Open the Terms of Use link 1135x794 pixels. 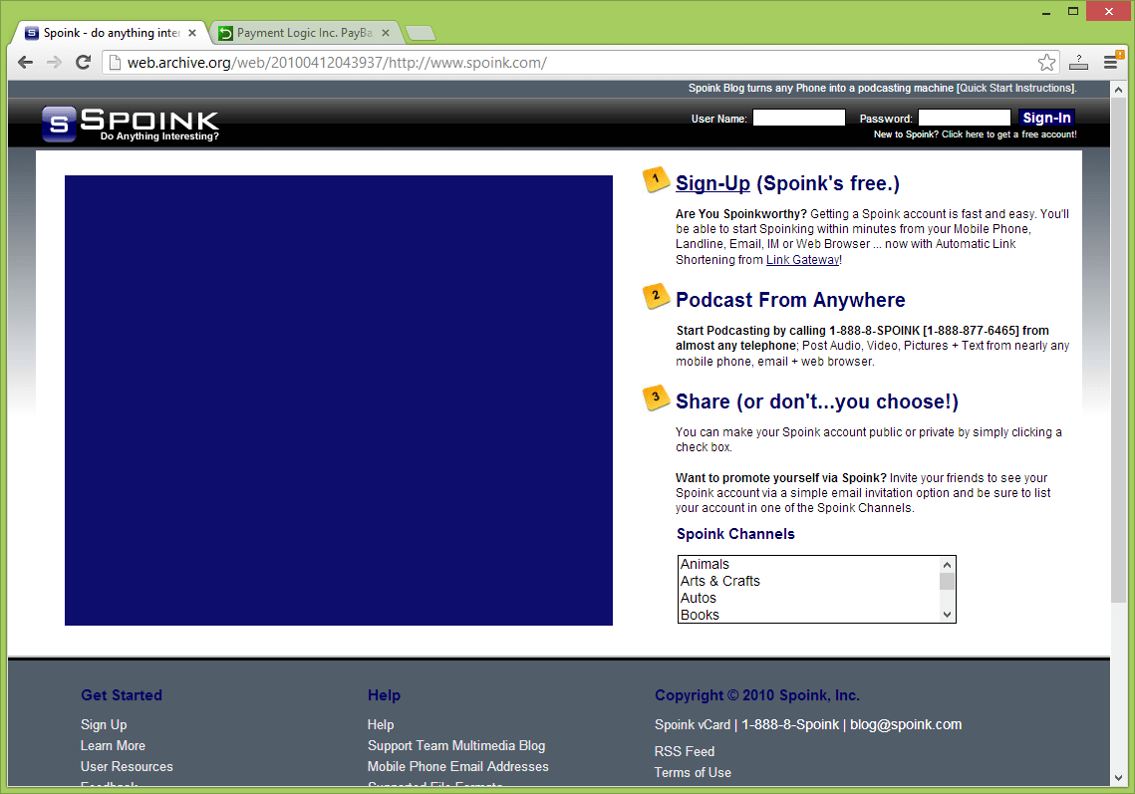(x=693, y=772)
